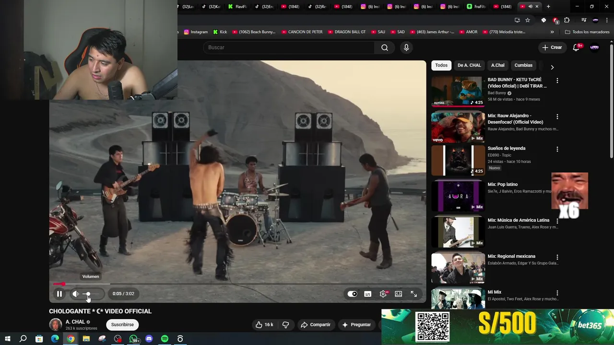The height and width of the screenshot is (345, 614).
Task: Click the Preguntar button
Action: tap(356, 325)
